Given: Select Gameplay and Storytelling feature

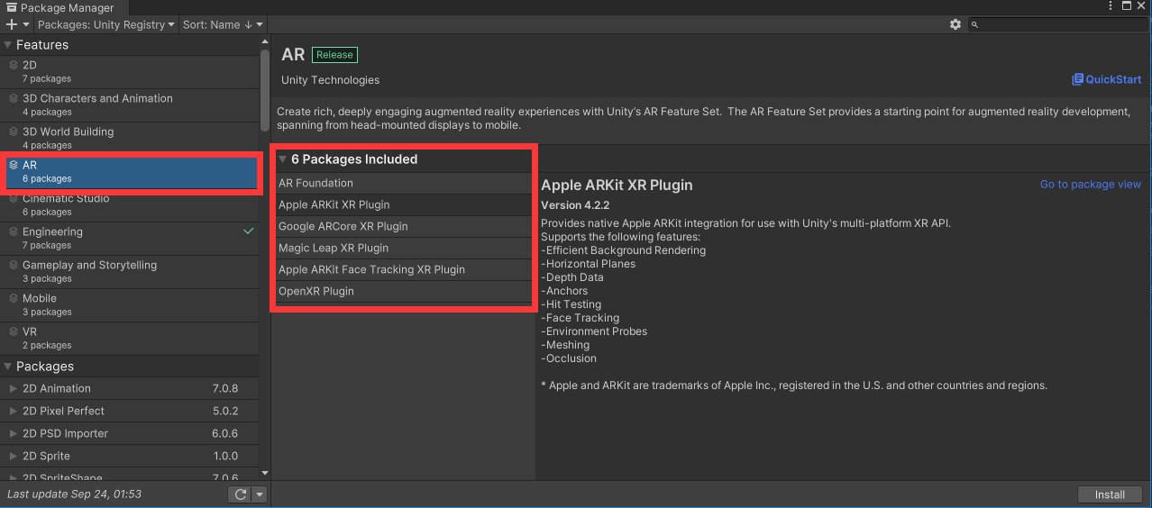Looking at the screenshot, I should pyautogui.click(x=130, y=272).
